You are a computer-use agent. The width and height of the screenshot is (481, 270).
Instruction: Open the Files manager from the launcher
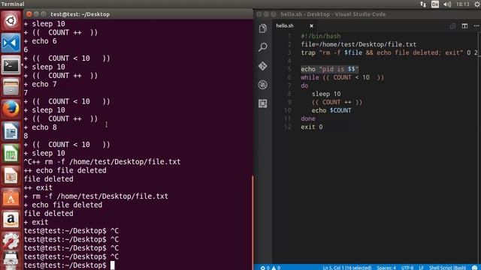(11, 87)
